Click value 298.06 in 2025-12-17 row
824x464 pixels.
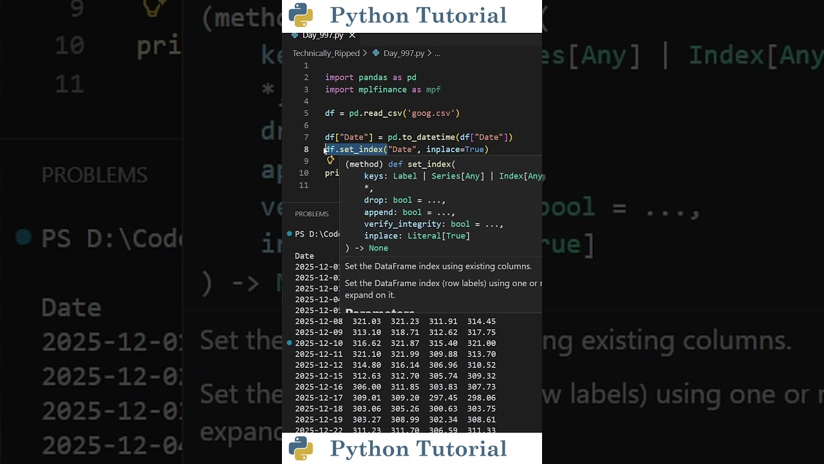[482, 398]
